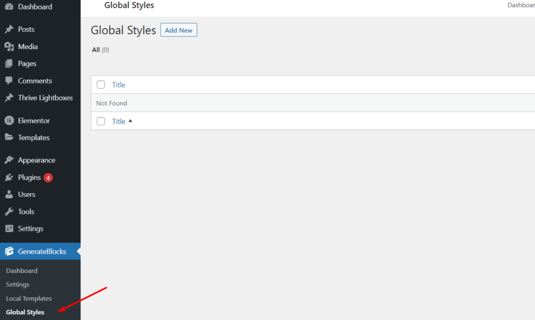The image size is (535, 320).
Task: Click the Tools wrench icon
Action: [9, 211]
